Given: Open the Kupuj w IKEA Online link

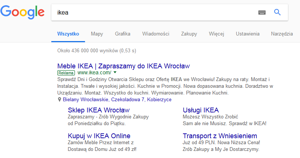Looking at the screenshot, I should pos(99,136).
